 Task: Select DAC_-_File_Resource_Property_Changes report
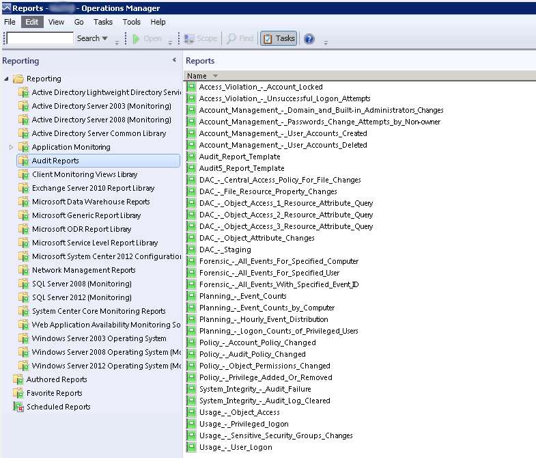[x=268, y=191]
